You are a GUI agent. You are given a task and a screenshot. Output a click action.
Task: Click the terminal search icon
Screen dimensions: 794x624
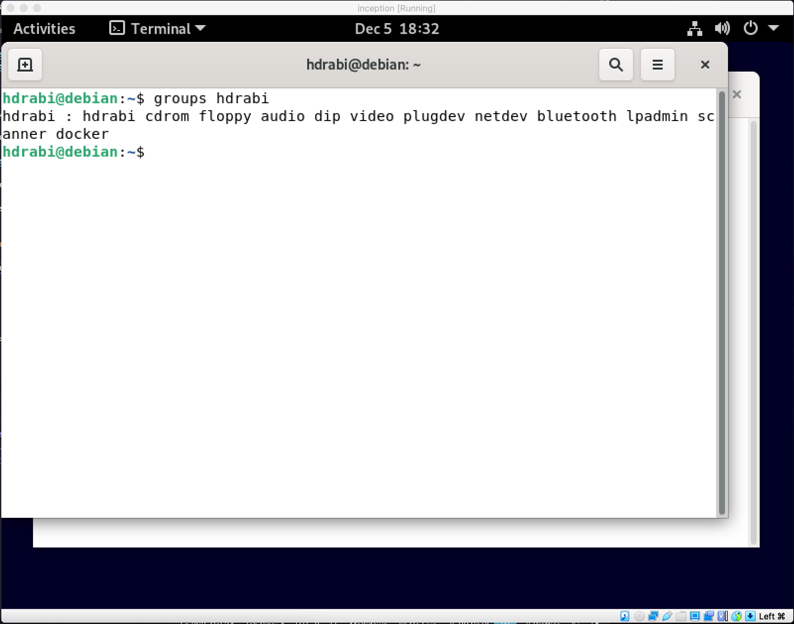click(x=616, y=65)
